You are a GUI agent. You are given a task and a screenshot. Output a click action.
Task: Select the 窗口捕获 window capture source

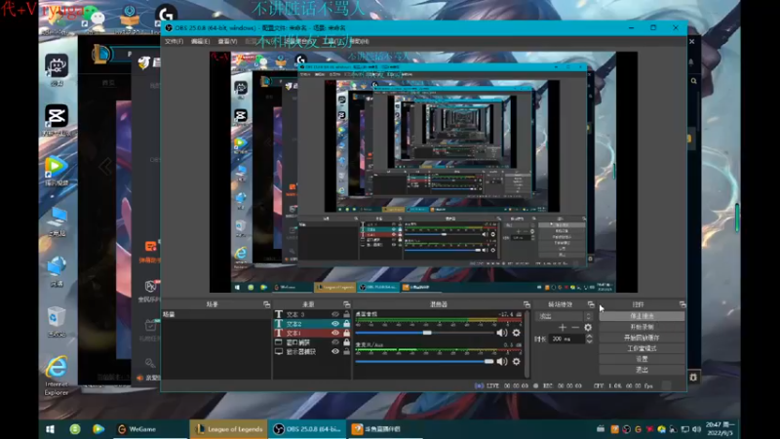point(312,342)
